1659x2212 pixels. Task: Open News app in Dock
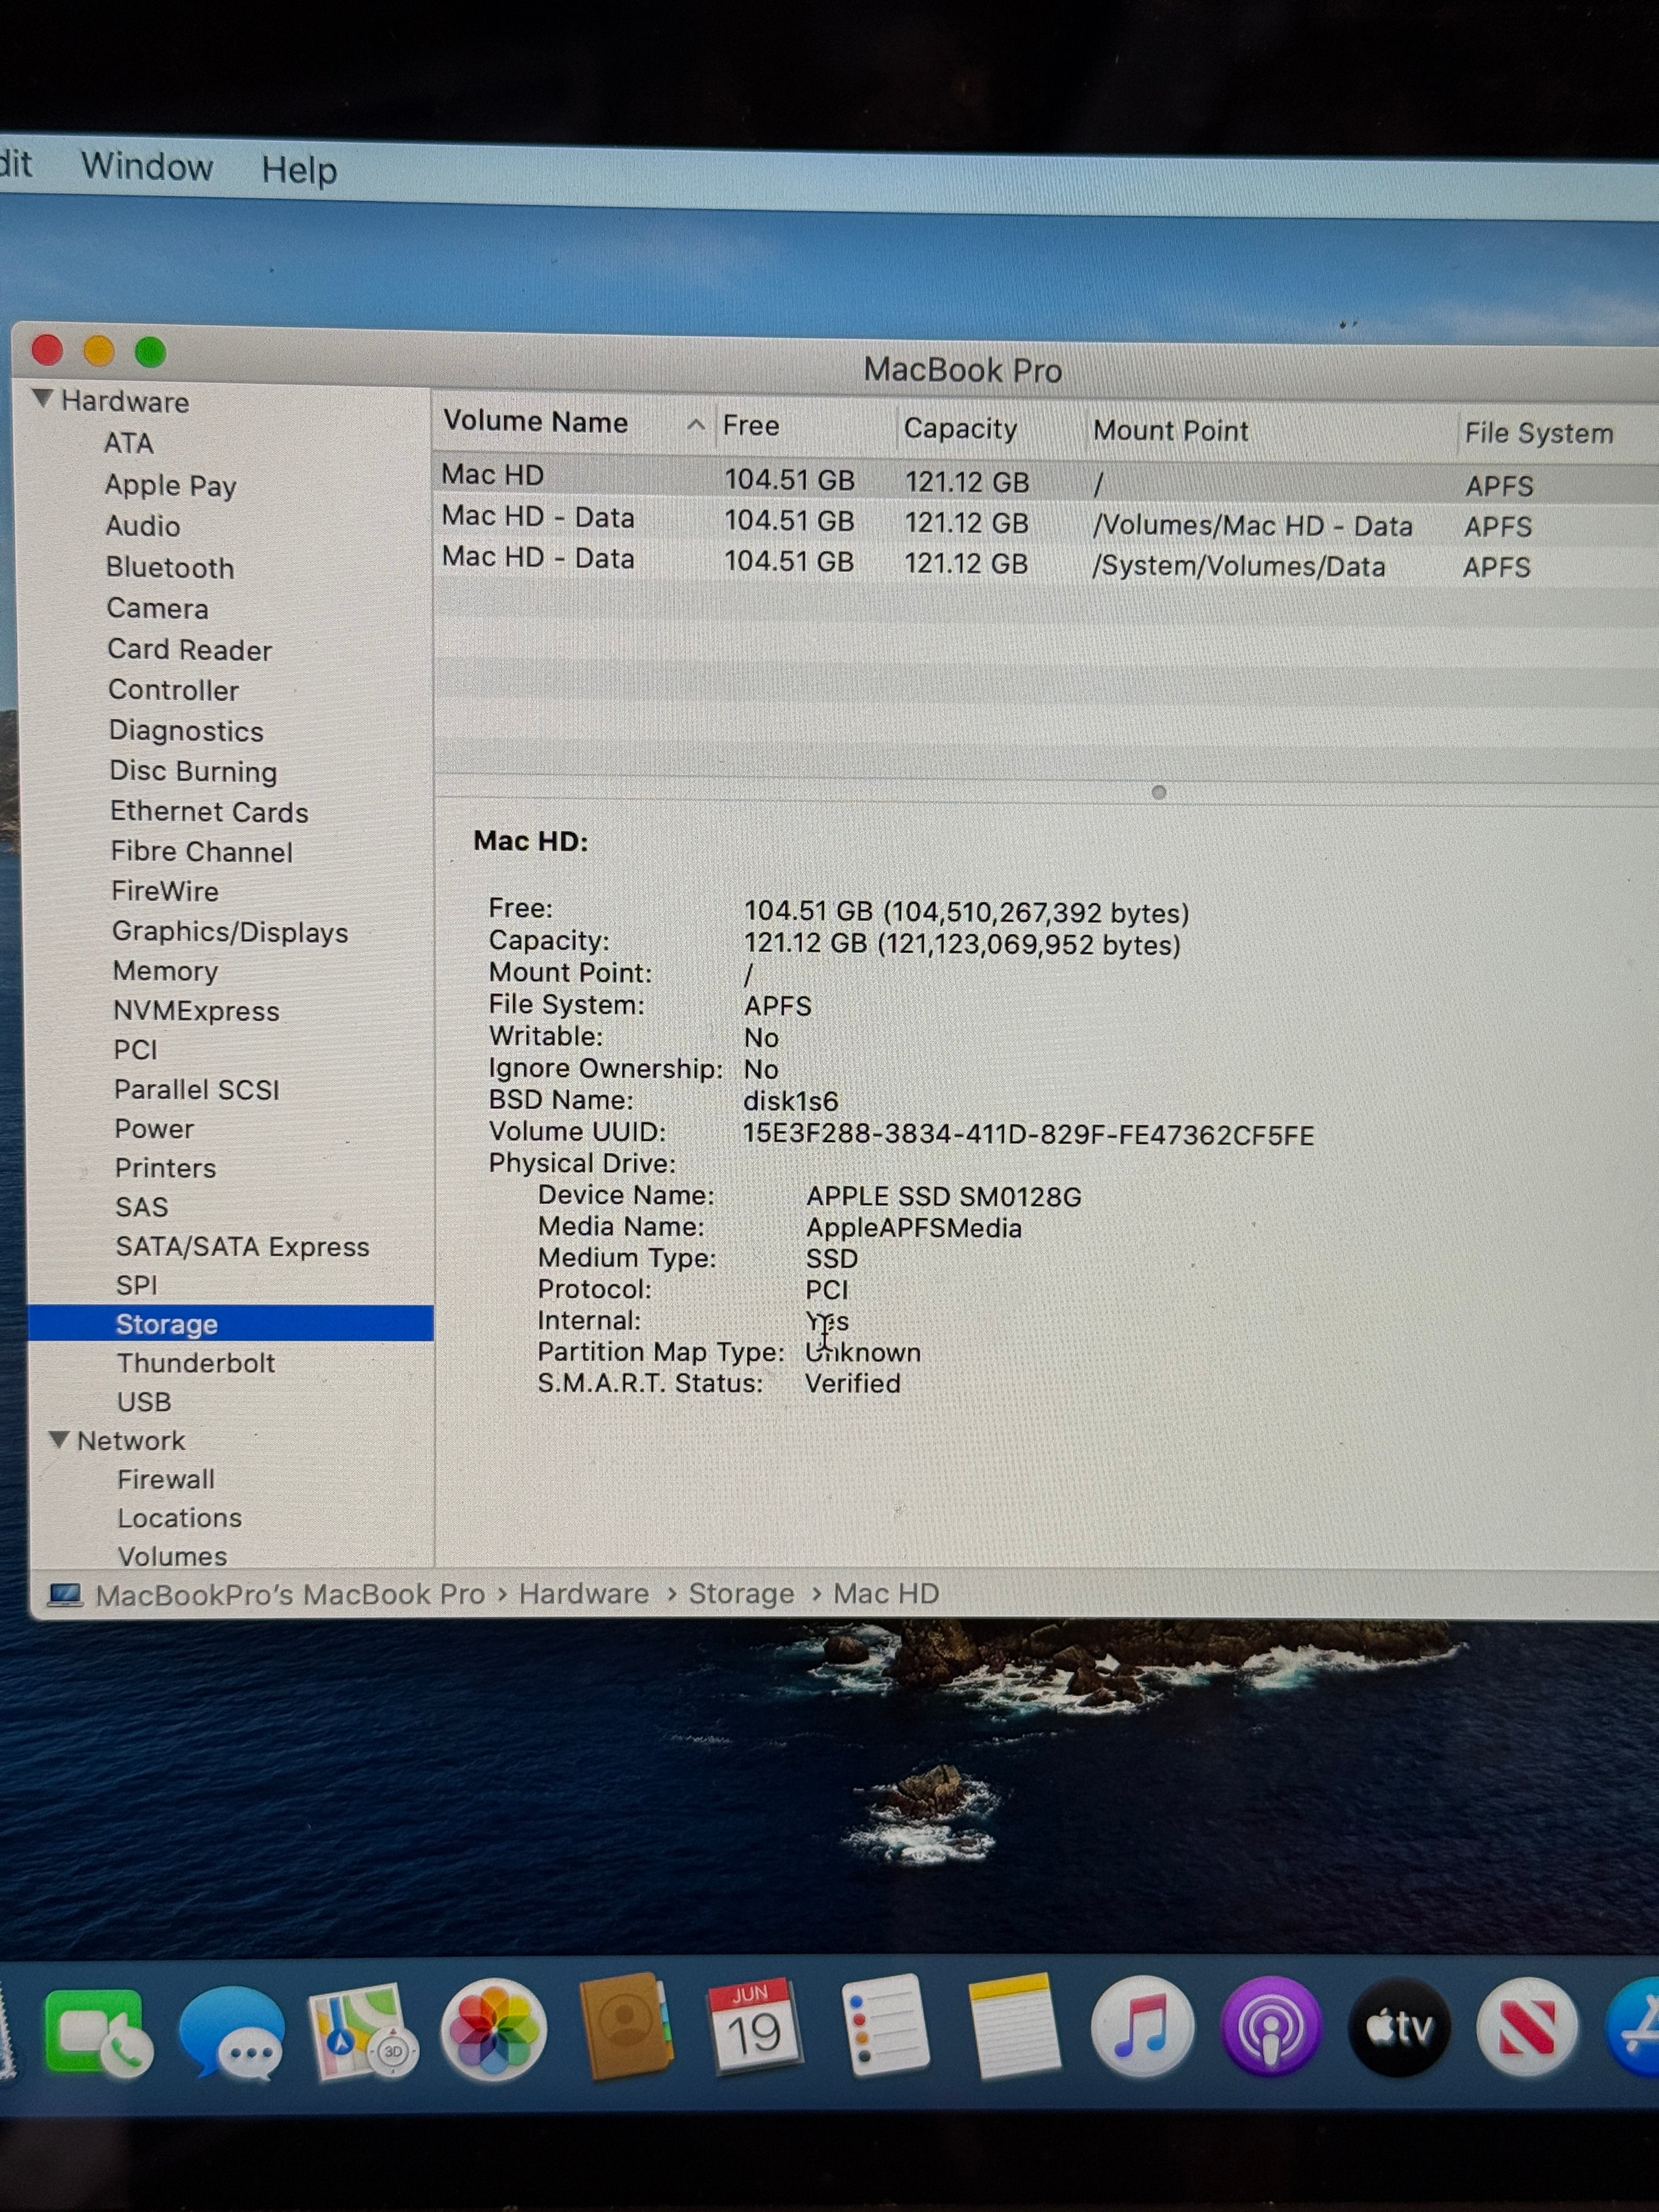pos(1526,2026)
